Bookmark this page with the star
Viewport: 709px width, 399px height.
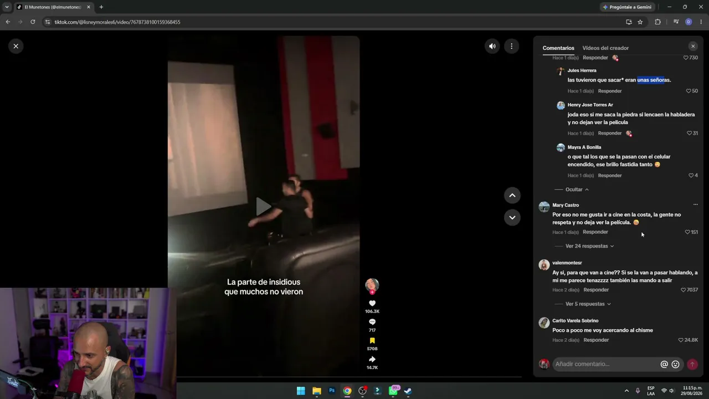(x=640, y=22)
